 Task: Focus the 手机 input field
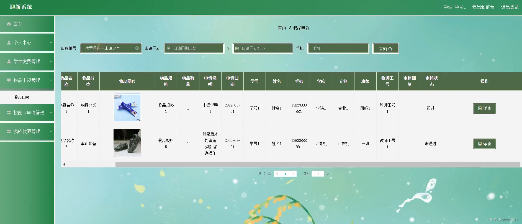click(338, 48)
